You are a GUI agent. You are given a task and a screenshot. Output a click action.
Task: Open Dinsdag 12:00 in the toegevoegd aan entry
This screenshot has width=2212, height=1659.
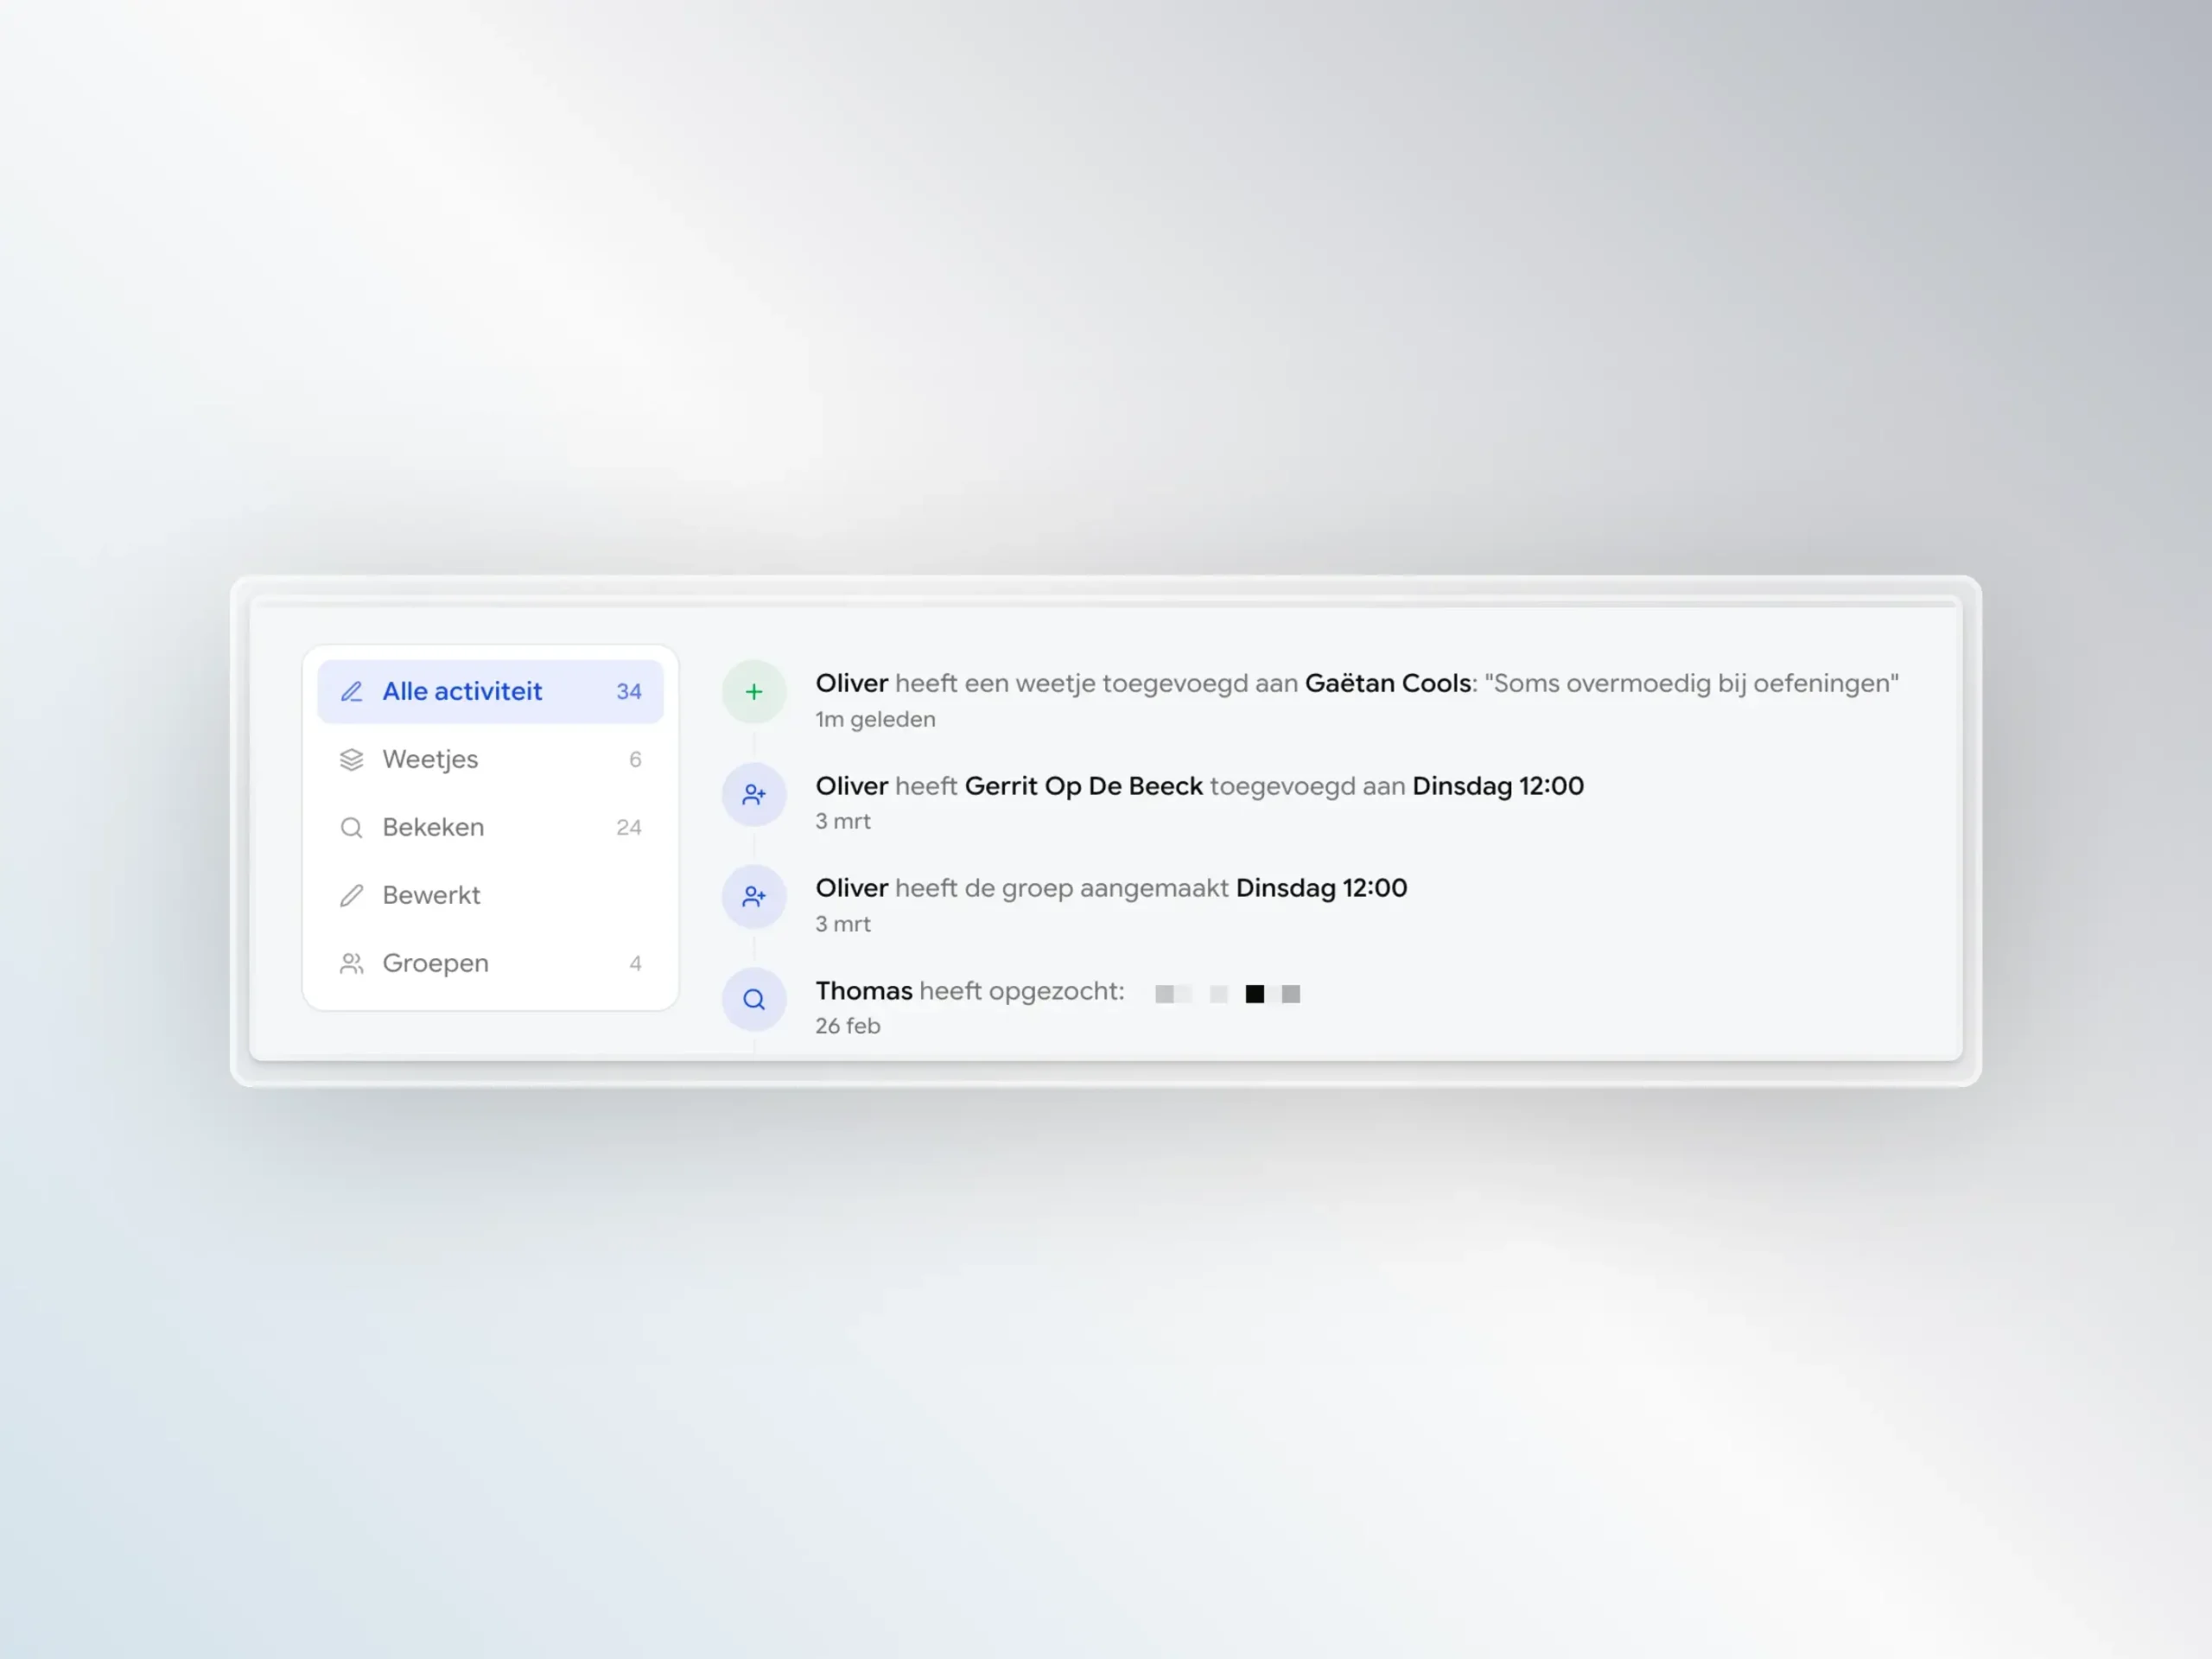pyautogui.click(x=1498, y=786)
